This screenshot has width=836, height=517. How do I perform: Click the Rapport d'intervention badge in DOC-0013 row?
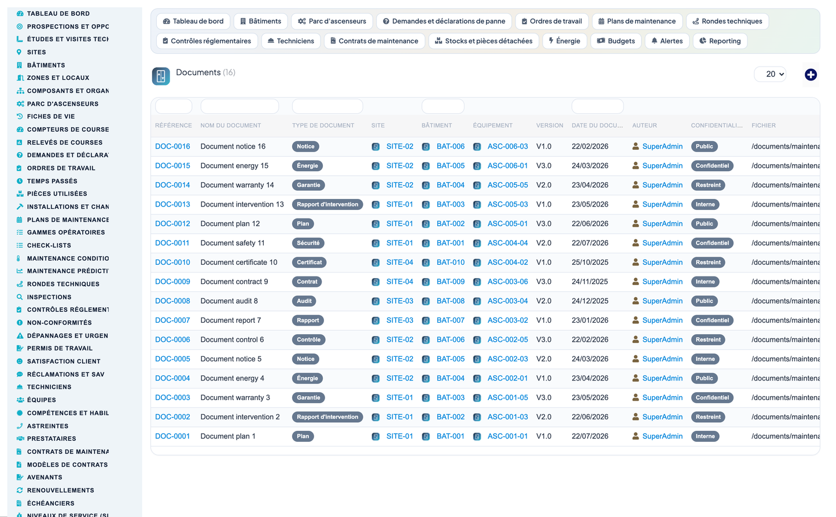coord(327,205)
